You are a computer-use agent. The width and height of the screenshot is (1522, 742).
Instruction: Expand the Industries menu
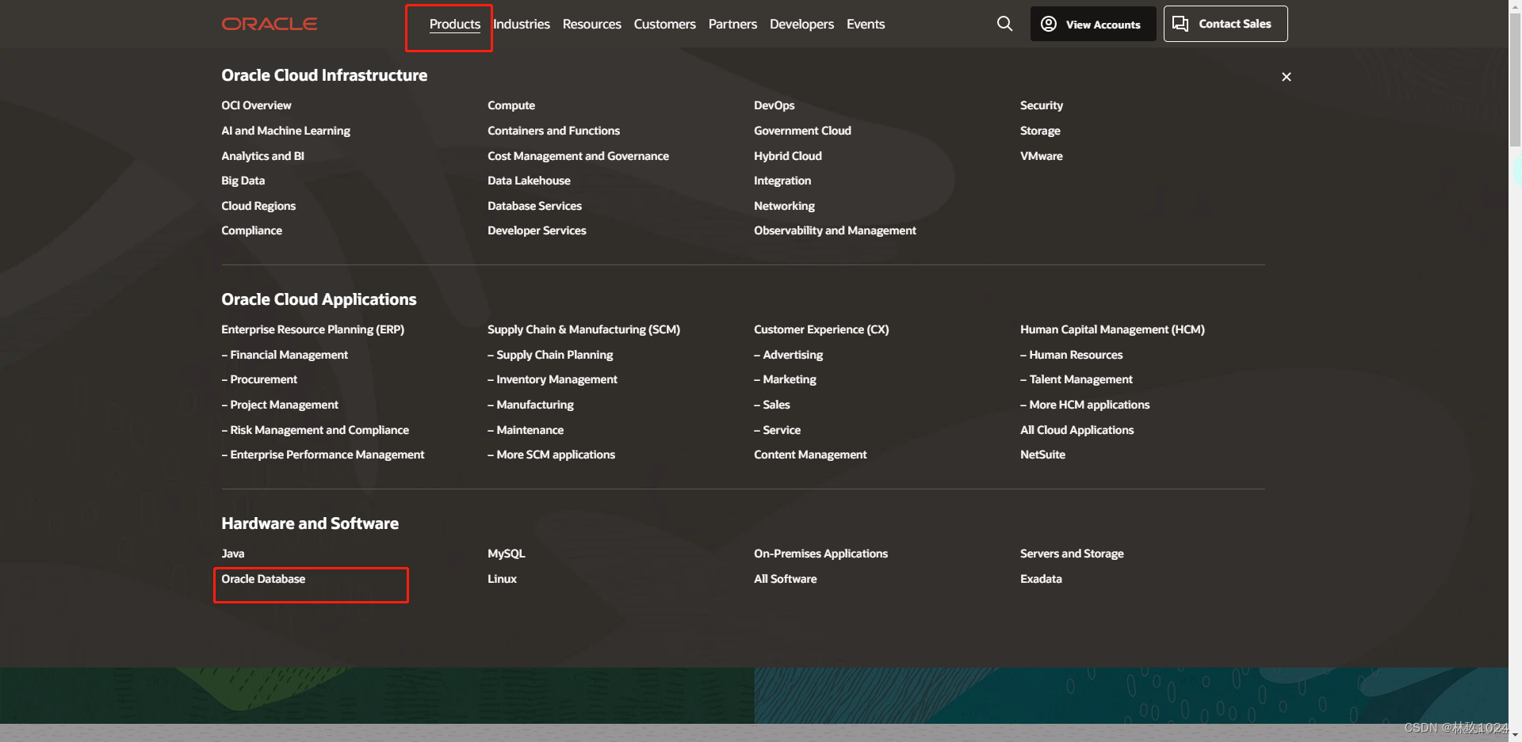tap(521, 25)
